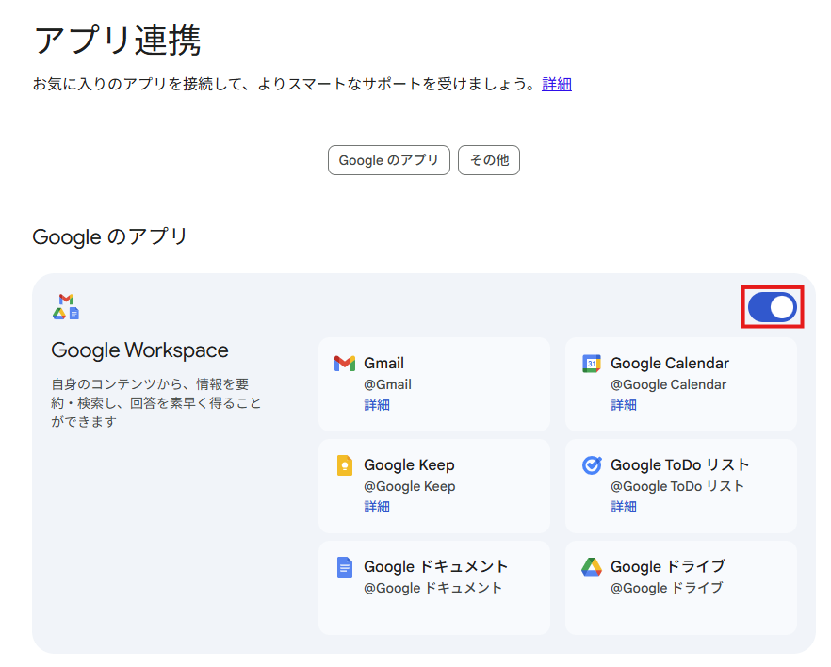The image size is (831, 667).
Task: Open the 詳細 link under Google ToDo リスト
Action: click(624, 507)
